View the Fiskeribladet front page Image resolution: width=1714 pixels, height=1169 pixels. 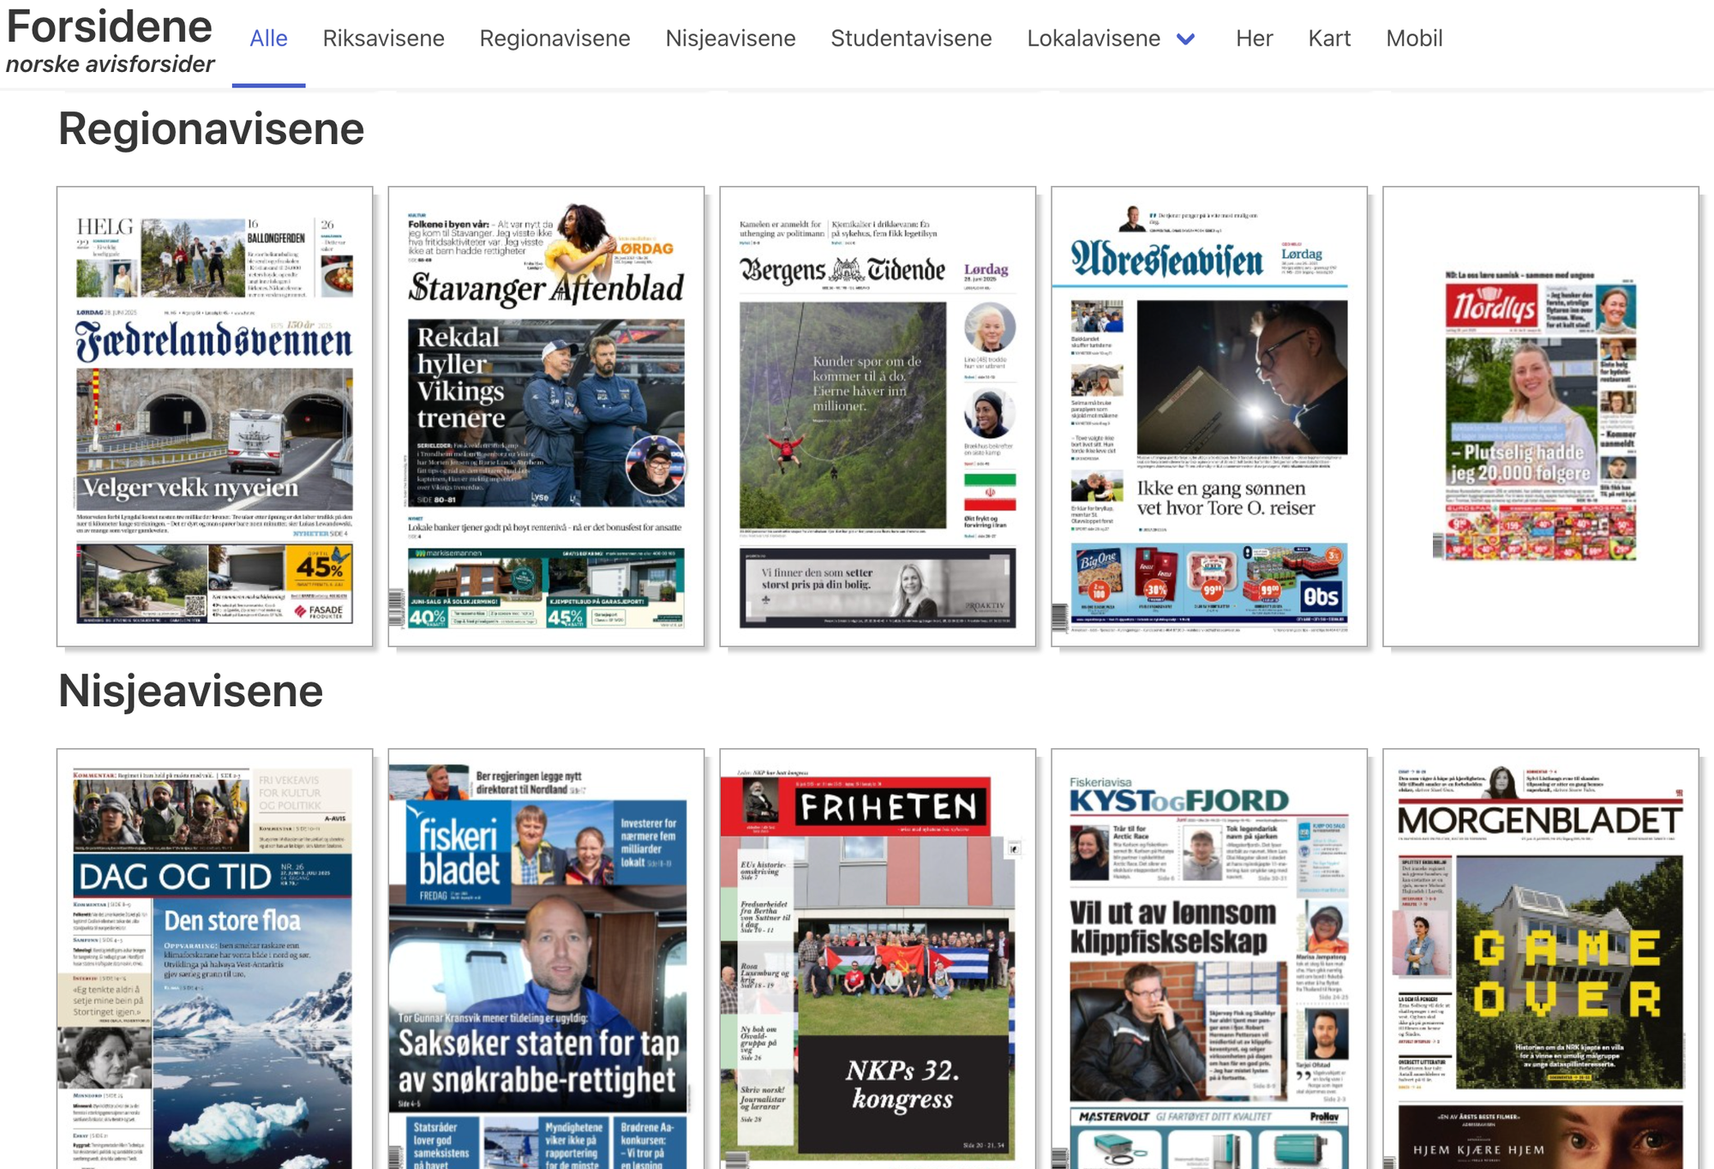[546, 959]
